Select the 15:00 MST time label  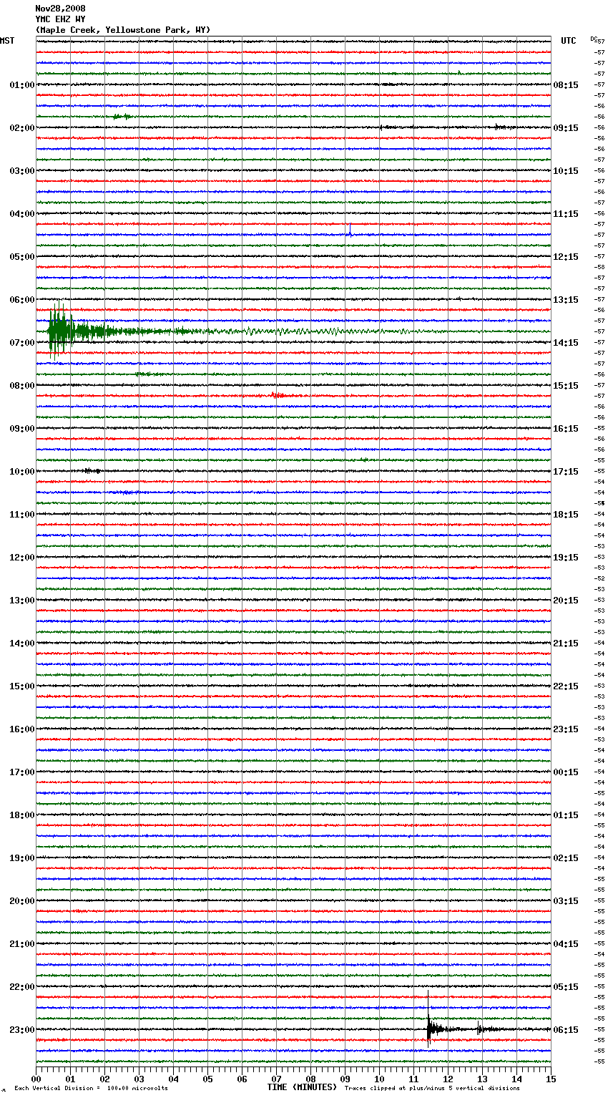[x=22, y=686]
